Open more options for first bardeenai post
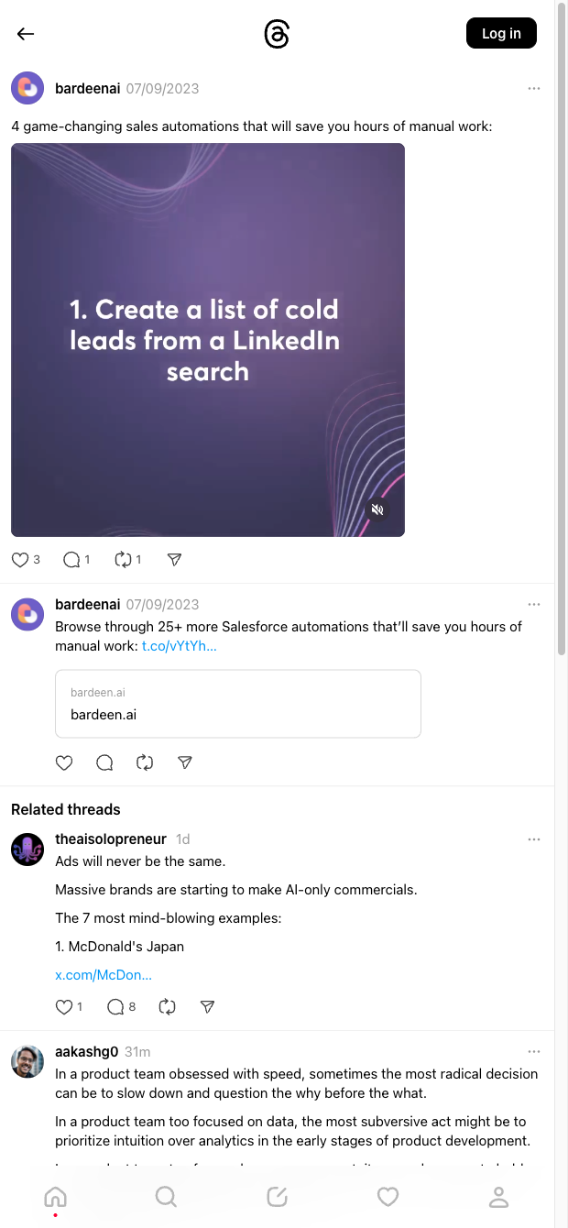Image resolution: width=568 pixels, height=1228 pixels. pos(534,89)
